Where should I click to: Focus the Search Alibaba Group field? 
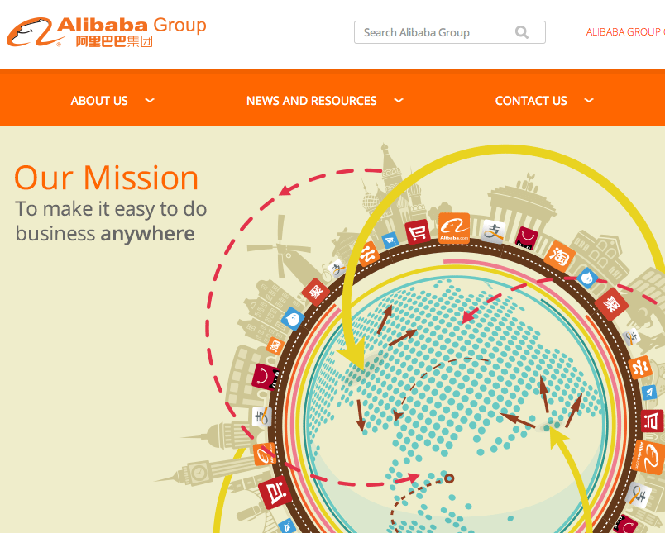click(450, 32)
